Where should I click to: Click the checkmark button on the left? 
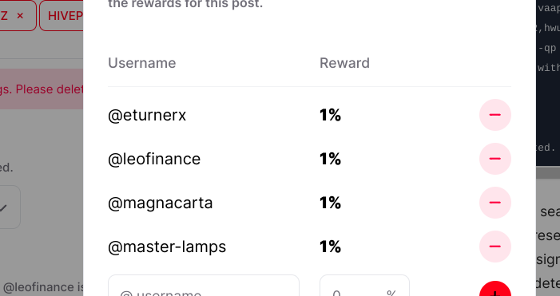pos(5,207)
